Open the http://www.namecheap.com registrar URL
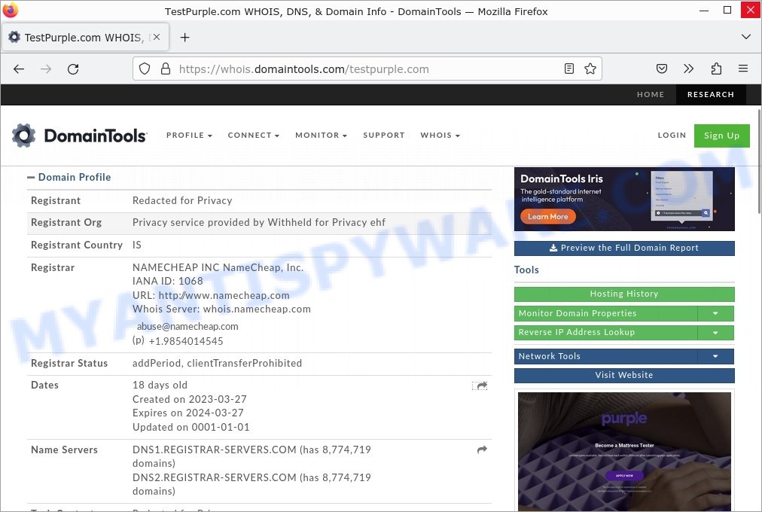The image size is (762, 512). click(x=224, y=295)
